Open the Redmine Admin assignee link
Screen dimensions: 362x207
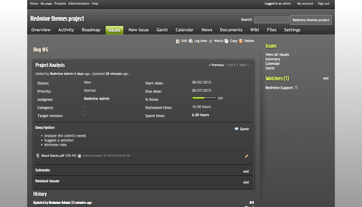click(97, 99)
